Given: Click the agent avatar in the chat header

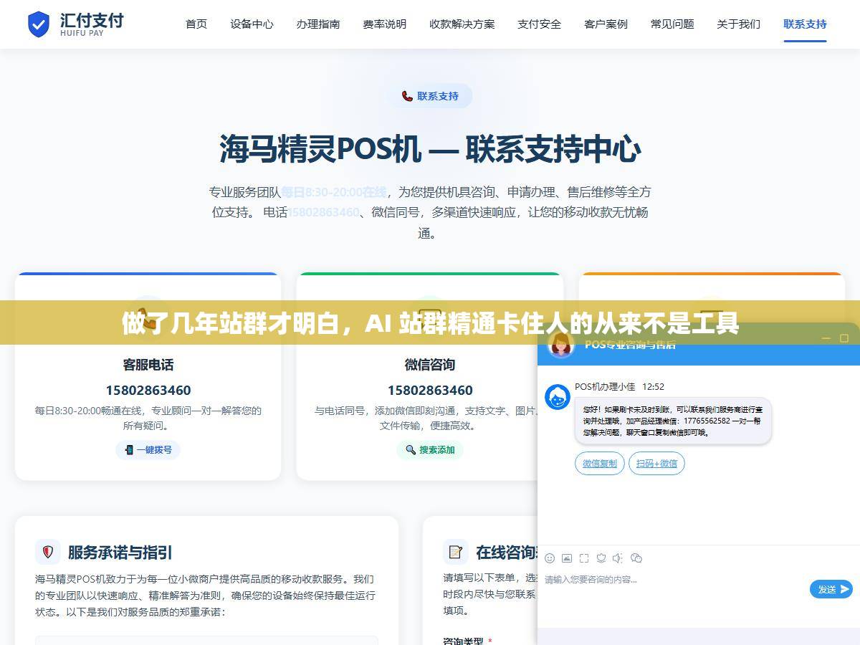Looking at the screenshot, I should click(x=560, y=345).
